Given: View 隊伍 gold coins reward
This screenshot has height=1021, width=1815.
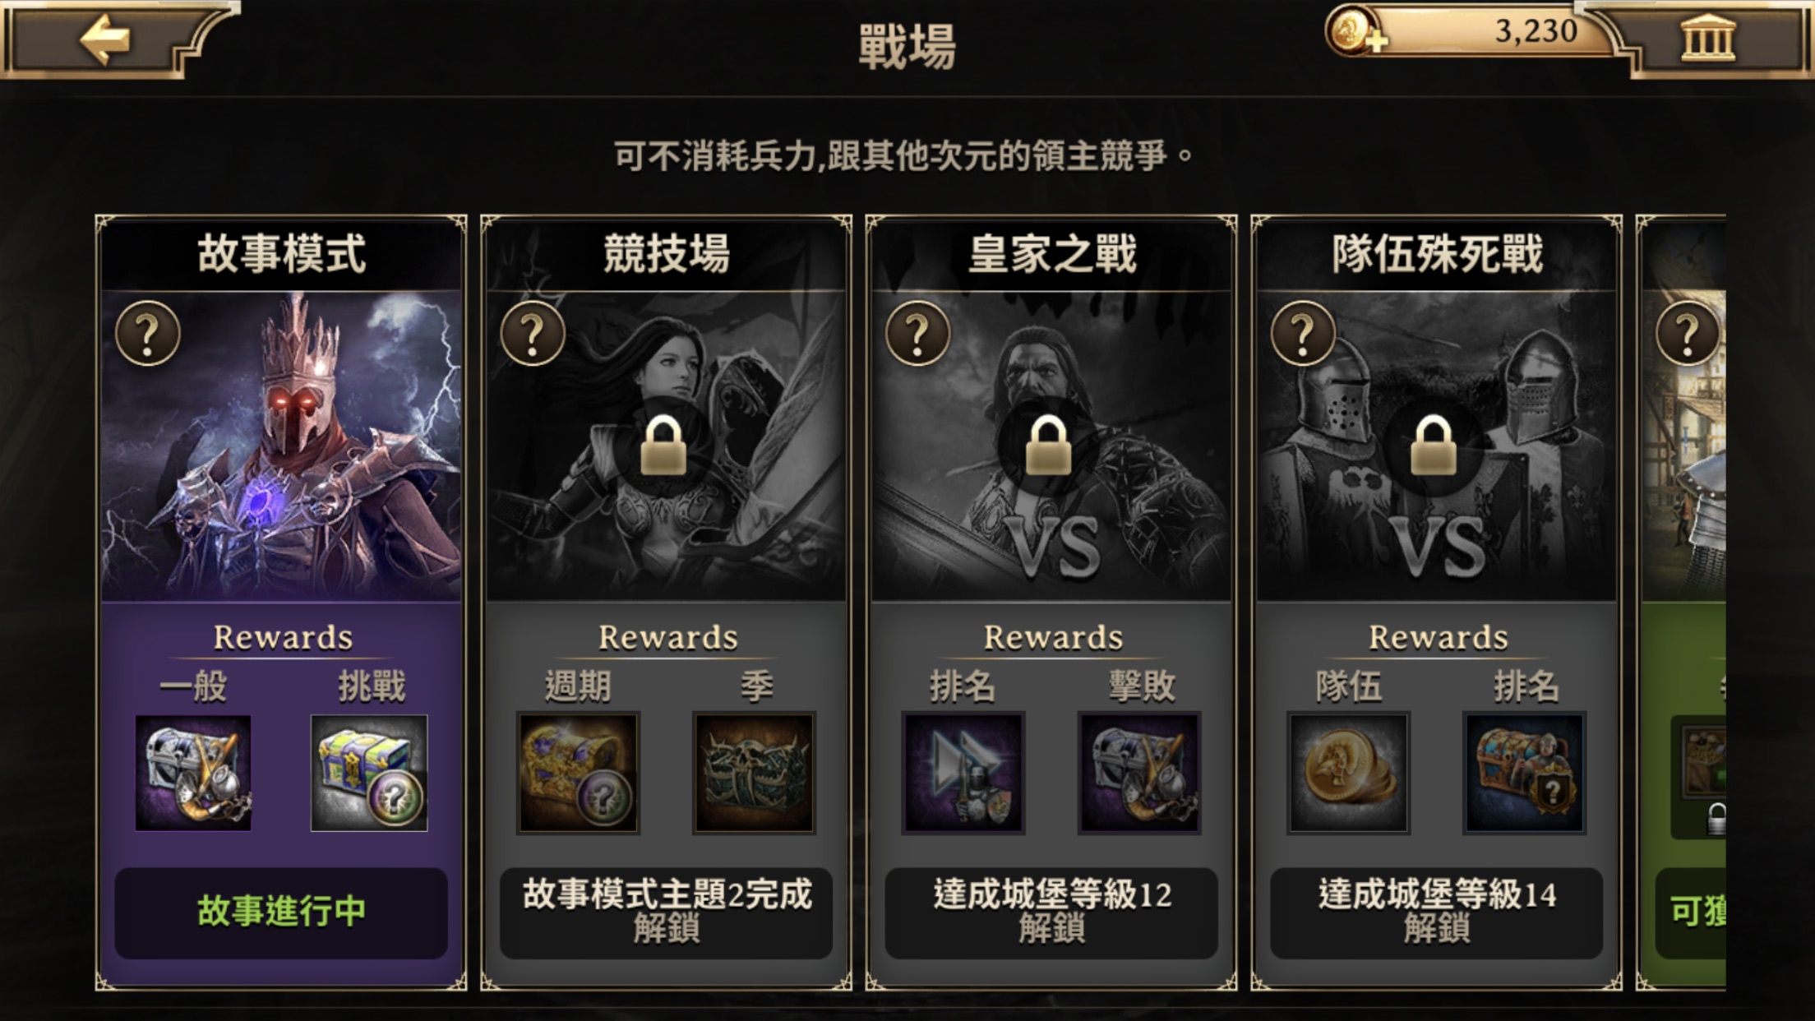Looking at the screenshot, I should 1348,773.
